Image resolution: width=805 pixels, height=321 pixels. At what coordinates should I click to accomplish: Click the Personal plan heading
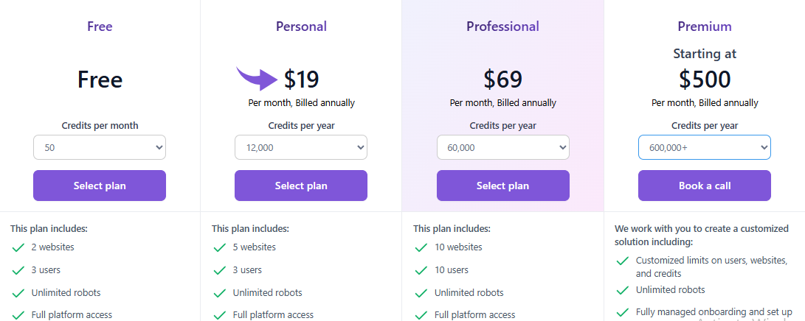tap(301, 27)
